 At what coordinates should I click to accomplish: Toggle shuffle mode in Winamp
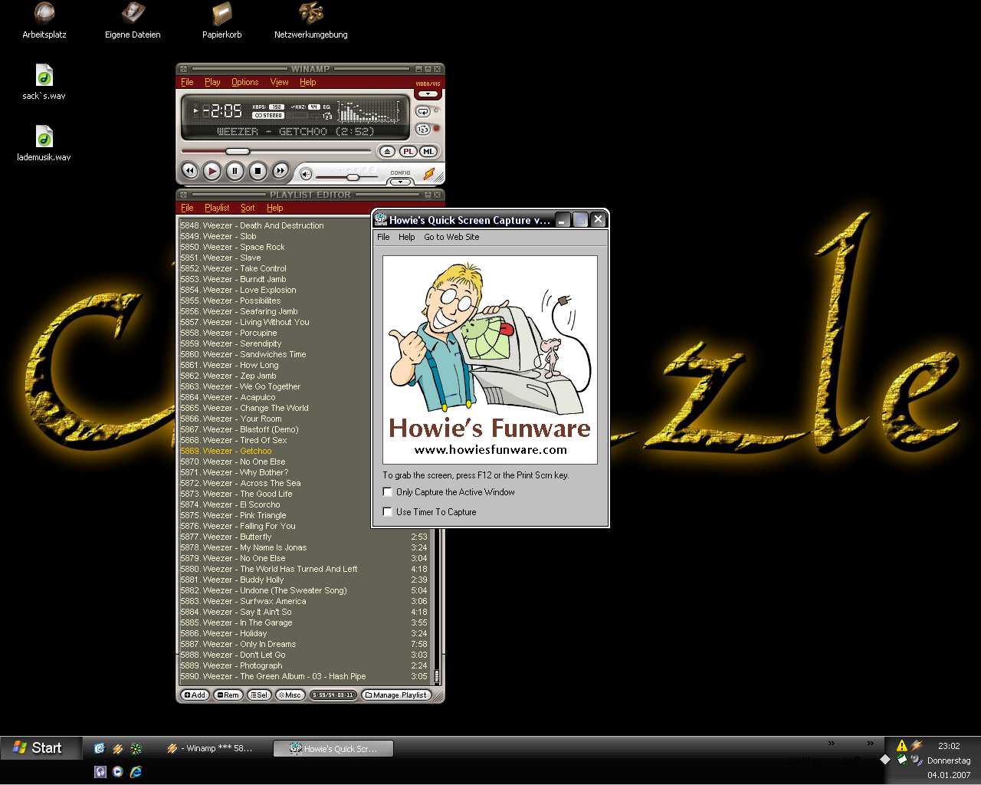pos(423,129)
